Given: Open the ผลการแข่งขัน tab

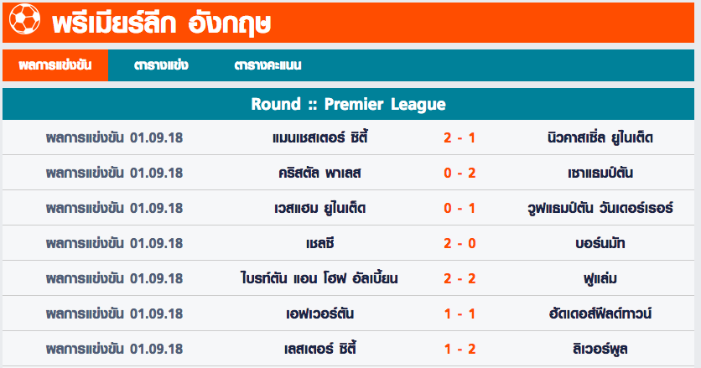Looking at the screenshot, I should pos(55,65).
